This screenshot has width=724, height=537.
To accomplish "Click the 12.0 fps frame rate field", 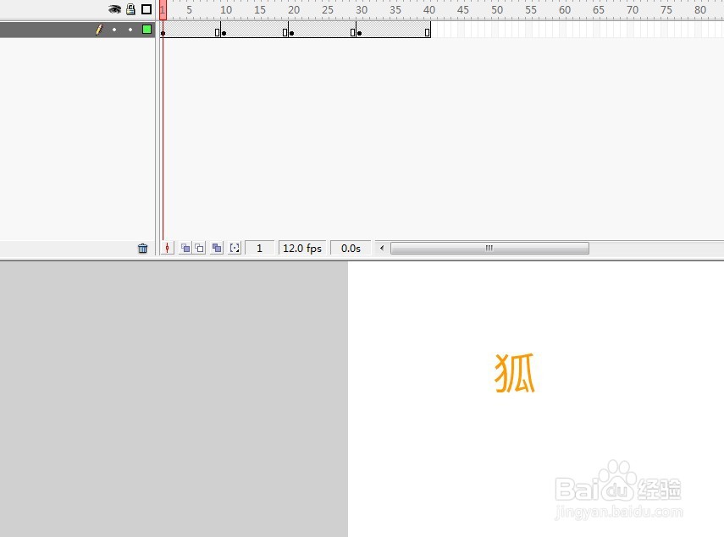I will [302, 248].
